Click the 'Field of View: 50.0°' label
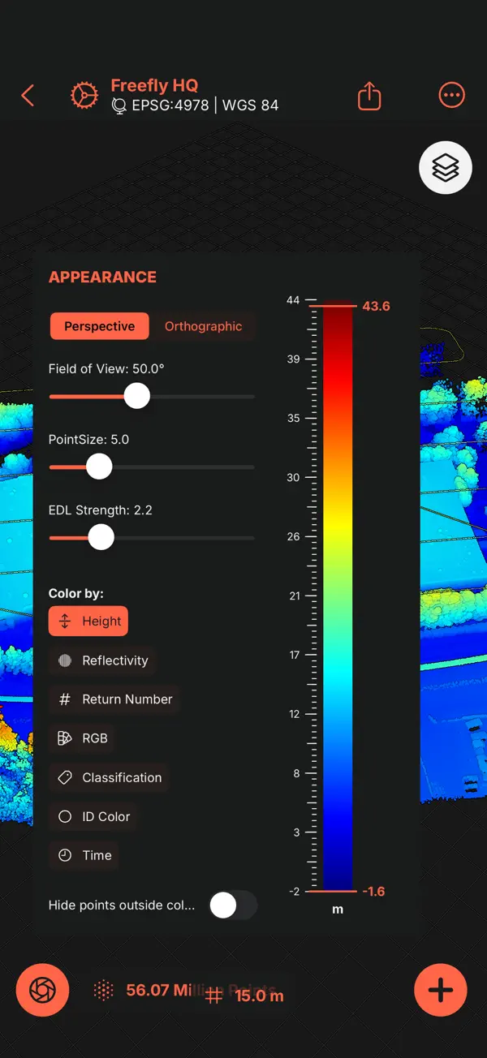The width and height of the screenshot is (487, 1058). 106,368
